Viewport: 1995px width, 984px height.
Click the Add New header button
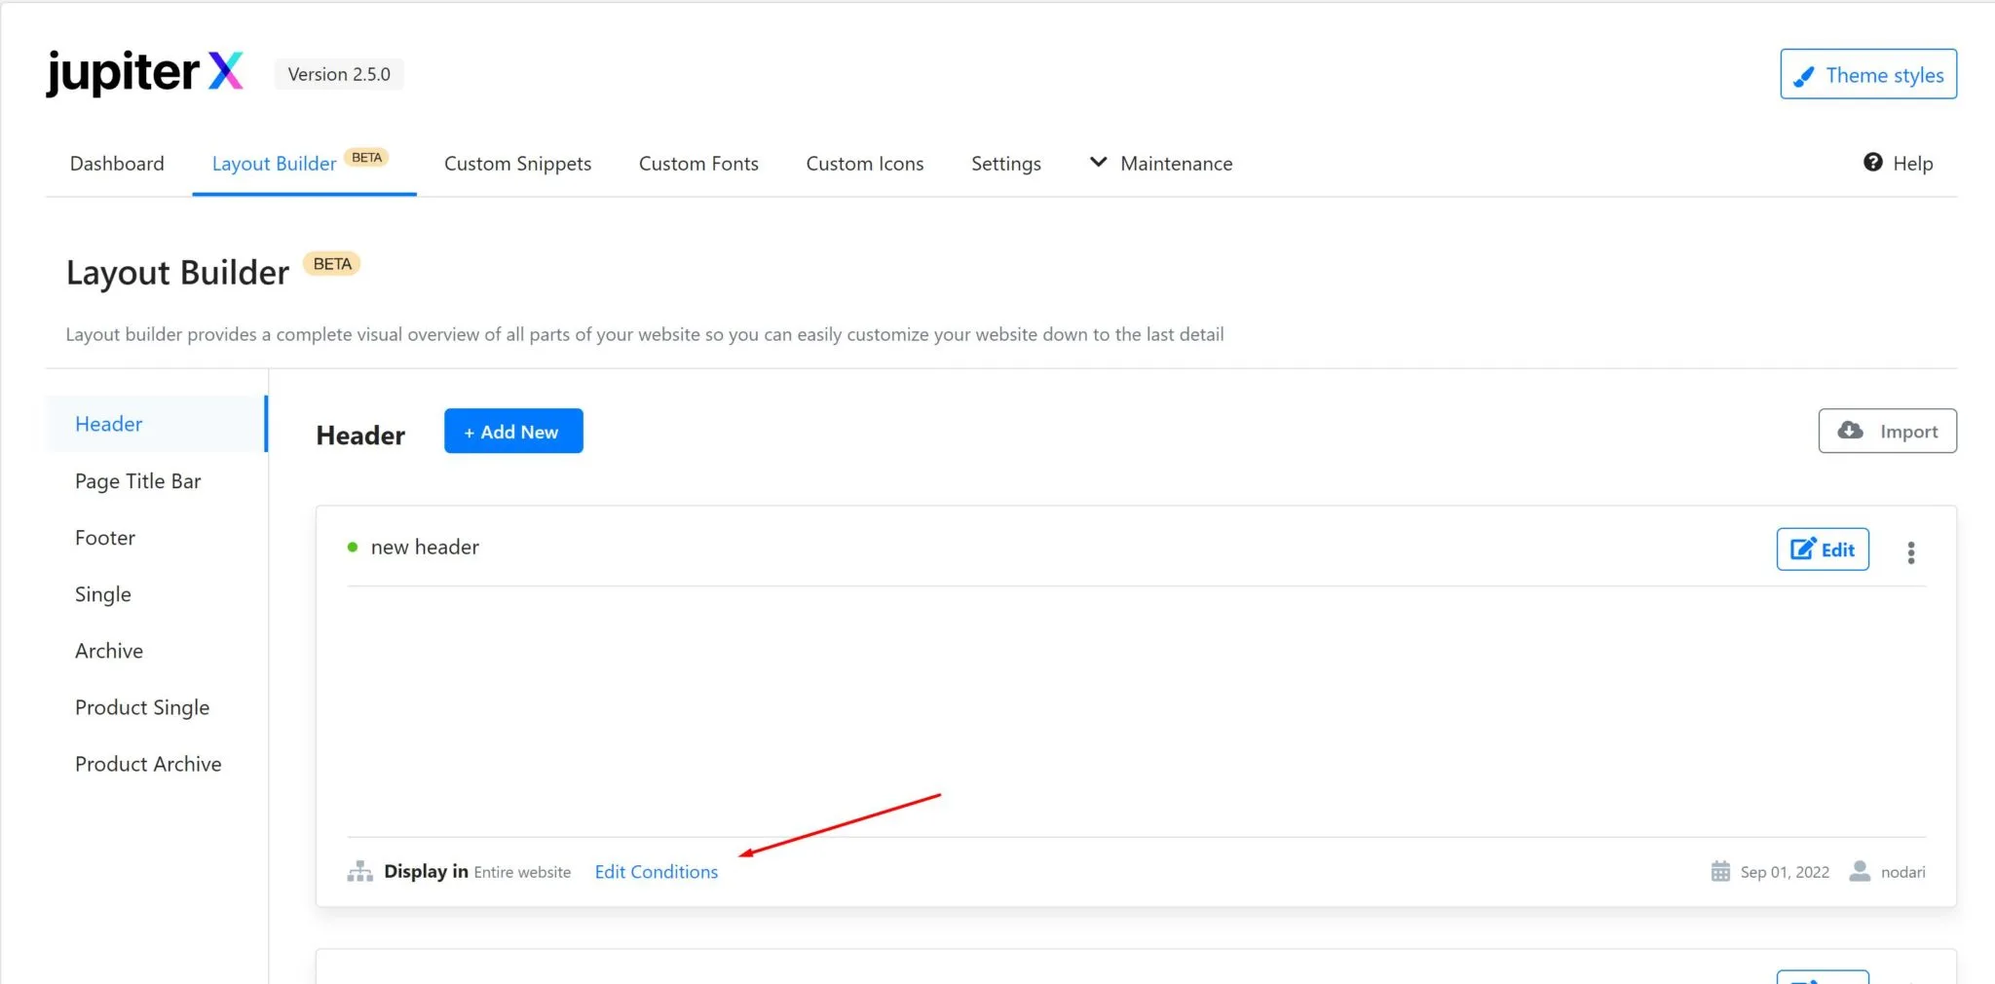(x=513, y=431)
